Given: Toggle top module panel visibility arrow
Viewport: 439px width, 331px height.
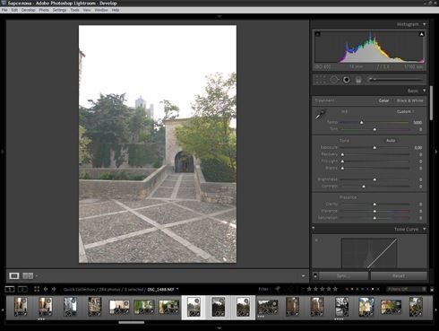Looking at the screenshot, I should (219, 16).
